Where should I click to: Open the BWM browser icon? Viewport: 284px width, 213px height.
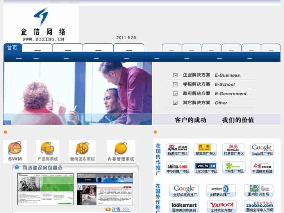point(15,152)
